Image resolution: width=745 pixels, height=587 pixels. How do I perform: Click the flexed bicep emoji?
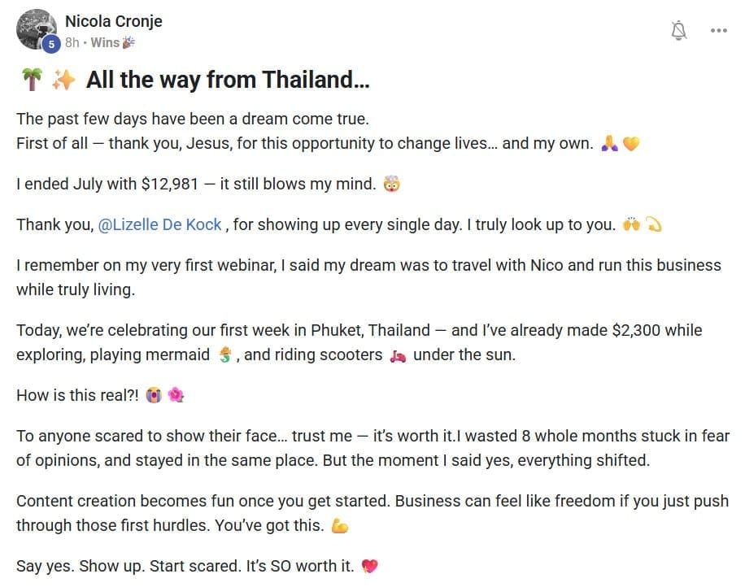(340, 526)
